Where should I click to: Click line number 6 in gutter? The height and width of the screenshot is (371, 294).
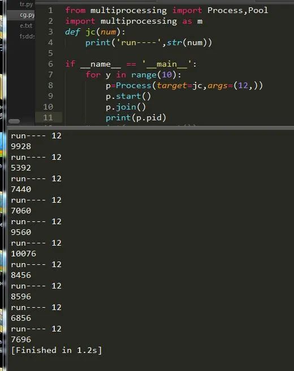point(50,64)
